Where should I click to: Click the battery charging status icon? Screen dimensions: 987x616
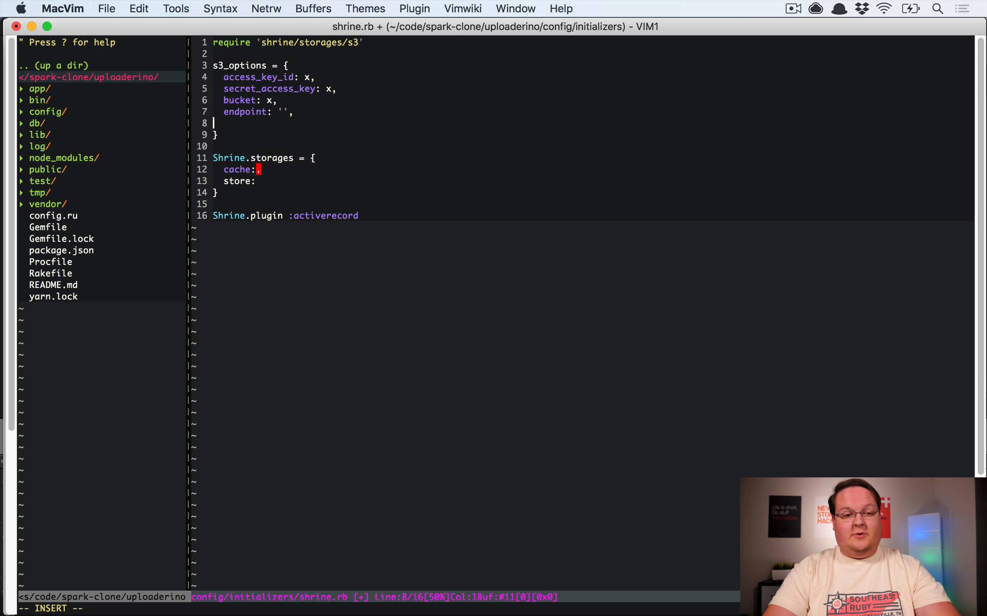pos(910,8)
